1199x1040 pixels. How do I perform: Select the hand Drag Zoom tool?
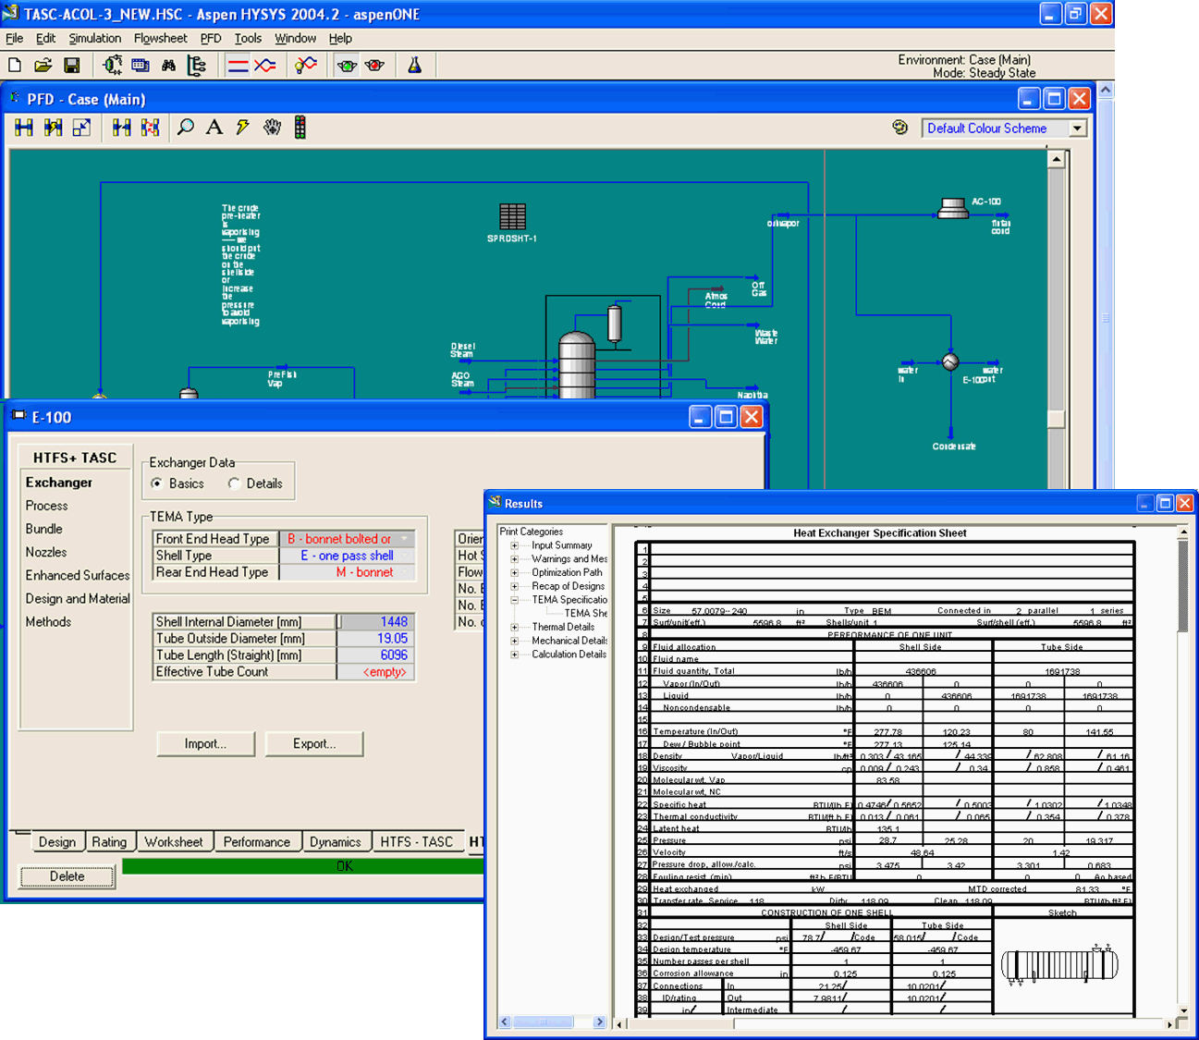pyautogui.click(x=272, y=128)
